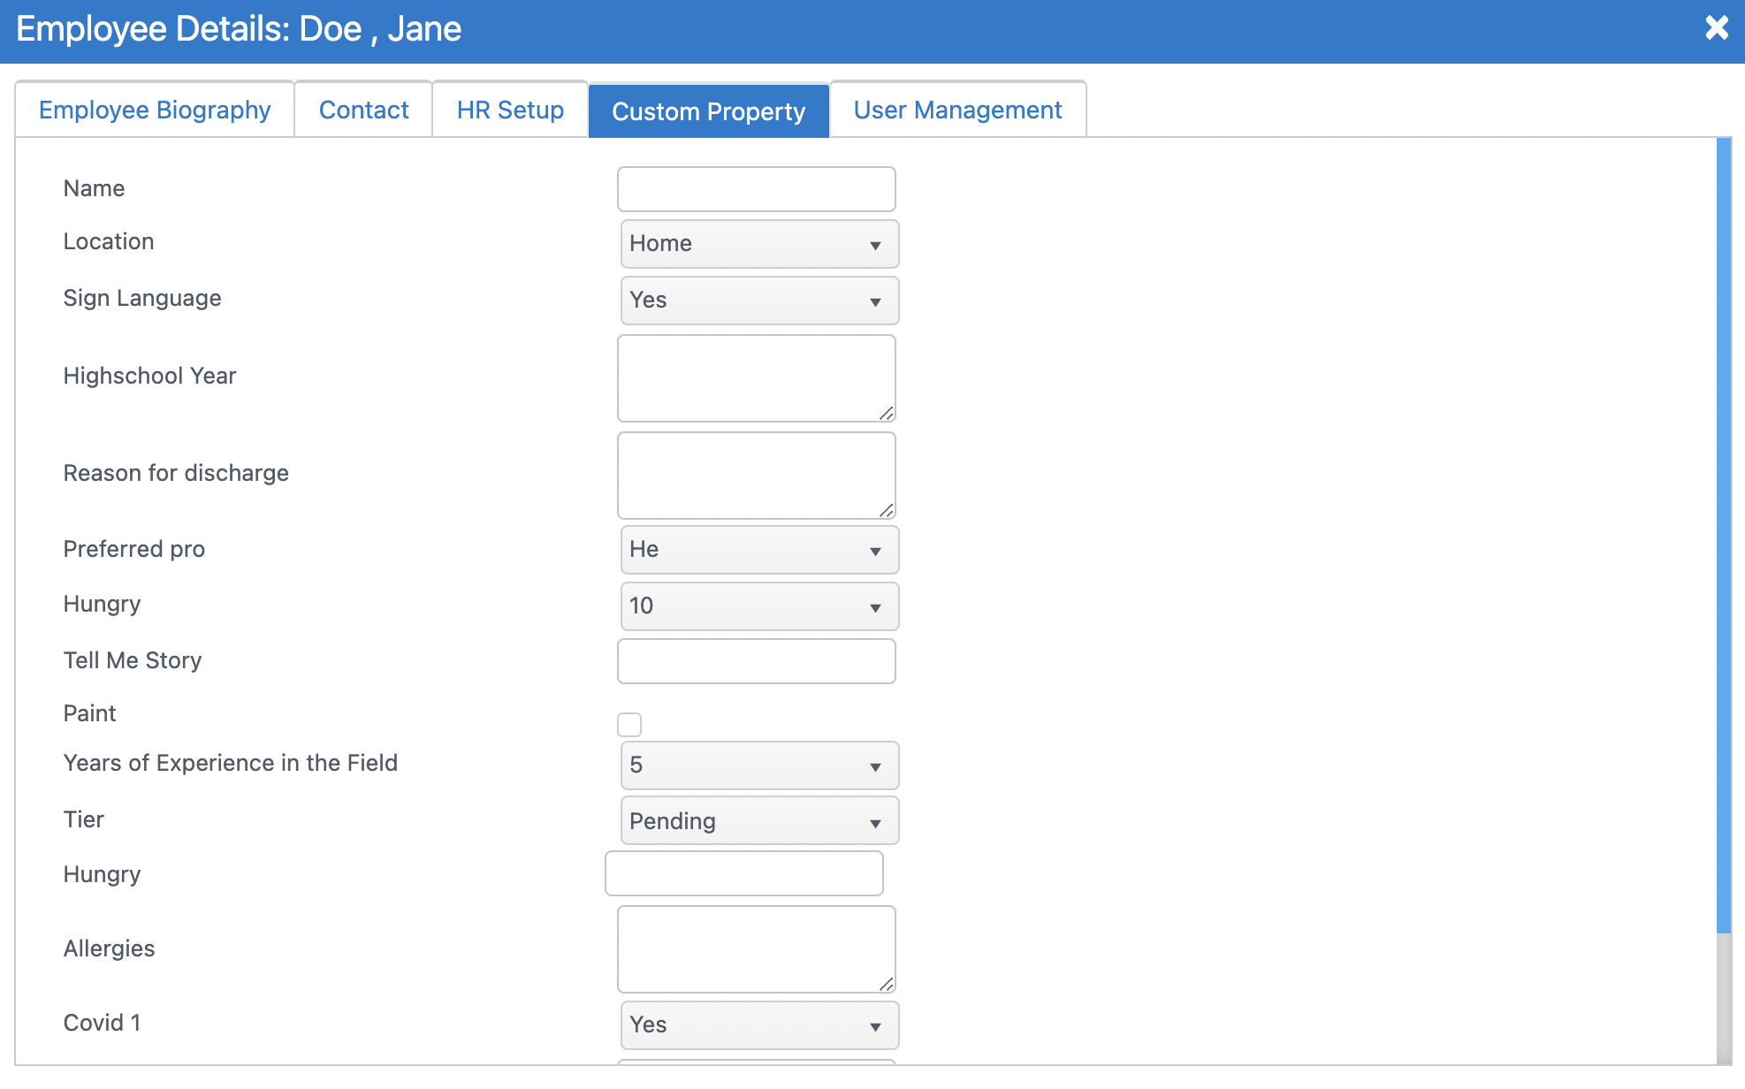Focus the Allergies text area

[756, 948]
